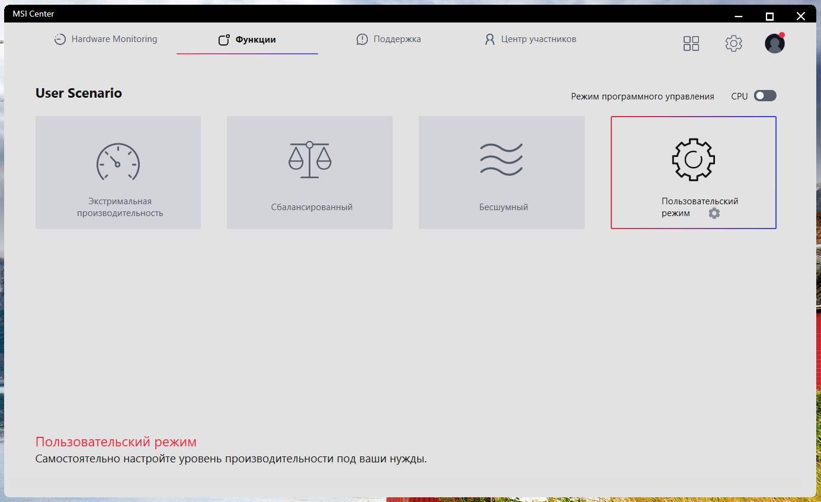Click the waves icon for silent mode
Viewport: 821px width, 502px height.
point(501,158)
